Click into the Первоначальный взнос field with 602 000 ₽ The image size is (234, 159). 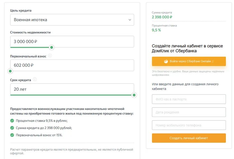point(72,65)
